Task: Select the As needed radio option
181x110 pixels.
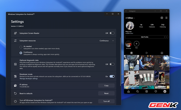Action: pyautogui.click(x=21, y=47)
